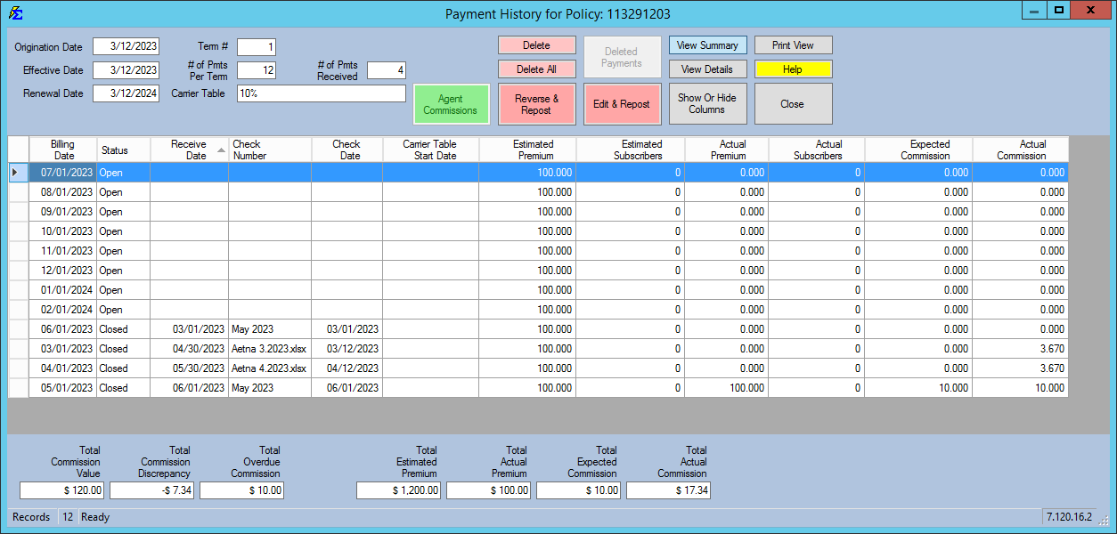The width and height of the screenshot is (1117, 534).
Task: Click the Delete button
Action: pos(536,44)
